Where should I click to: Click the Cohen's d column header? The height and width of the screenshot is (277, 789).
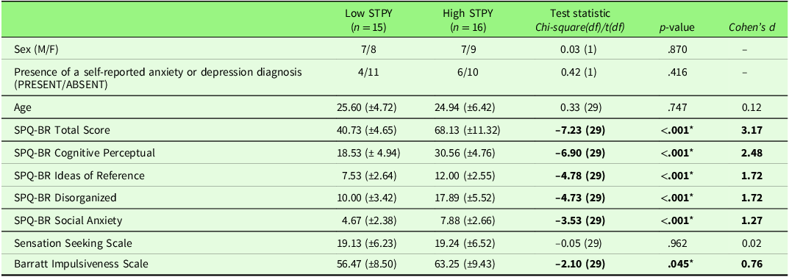click(x=748, y=28)
